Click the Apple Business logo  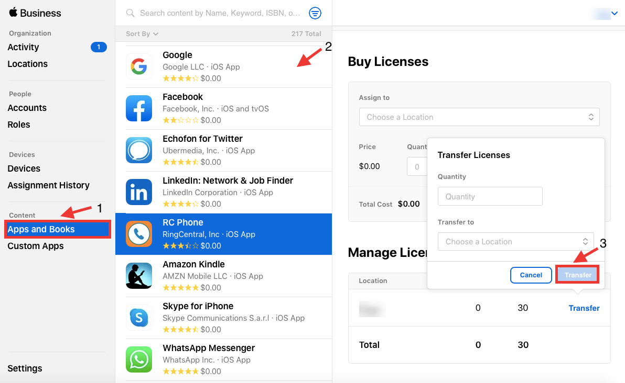35,13
